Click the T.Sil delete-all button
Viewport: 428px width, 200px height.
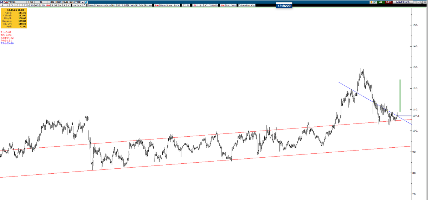tap(124, 6)
